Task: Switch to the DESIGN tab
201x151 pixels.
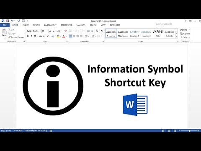Action: point(36,25)
